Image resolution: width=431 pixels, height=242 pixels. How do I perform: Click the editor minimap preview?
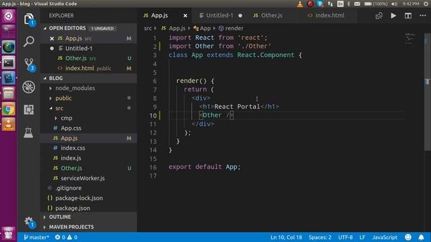[410, 40]
